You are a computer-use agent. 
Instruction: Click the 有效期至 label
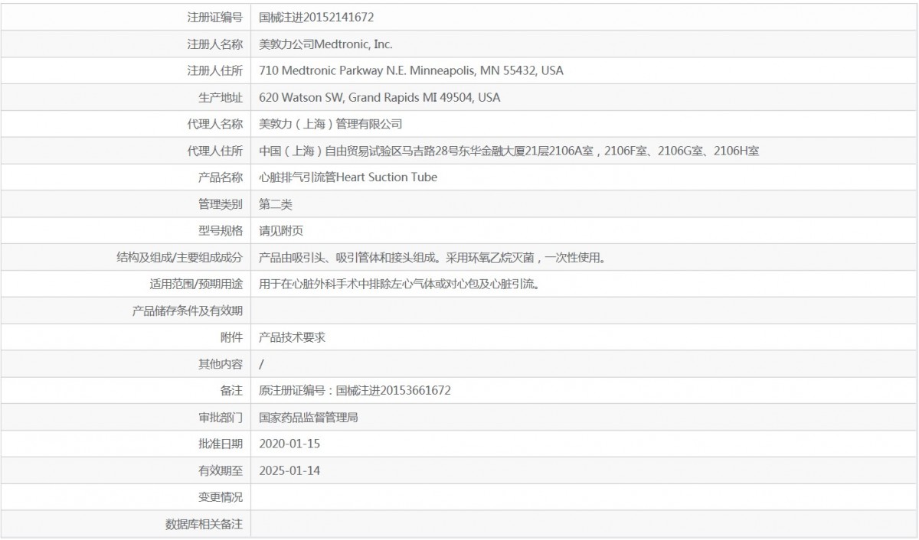[221, 470]
